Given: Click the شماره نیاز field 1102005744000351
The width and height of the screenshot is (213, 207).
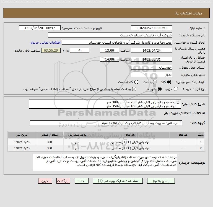Looking at the screenshot, I should (x=152, y=28).
